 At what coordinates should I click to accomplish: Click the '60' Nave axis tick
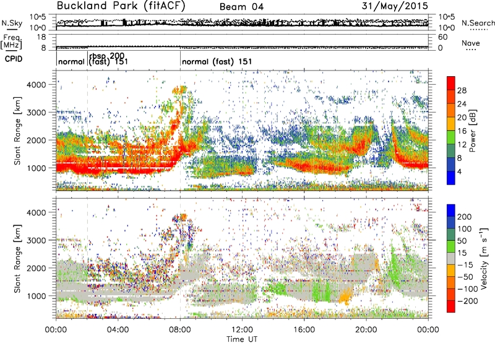[x=442, y=37]
